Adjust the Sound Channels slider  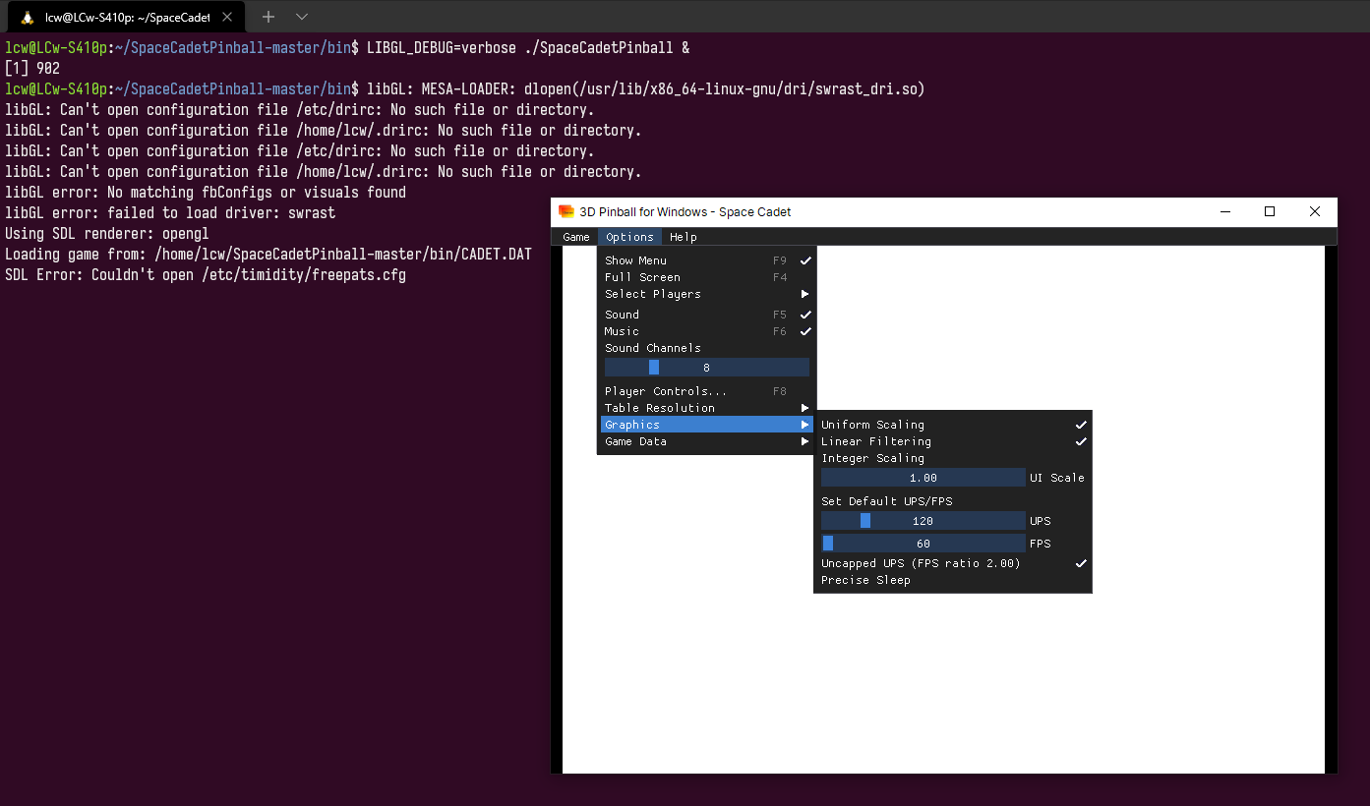(707, 368)
